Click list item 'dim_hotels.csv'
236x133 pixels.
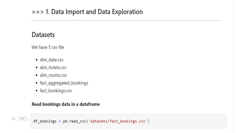(53, 68)
